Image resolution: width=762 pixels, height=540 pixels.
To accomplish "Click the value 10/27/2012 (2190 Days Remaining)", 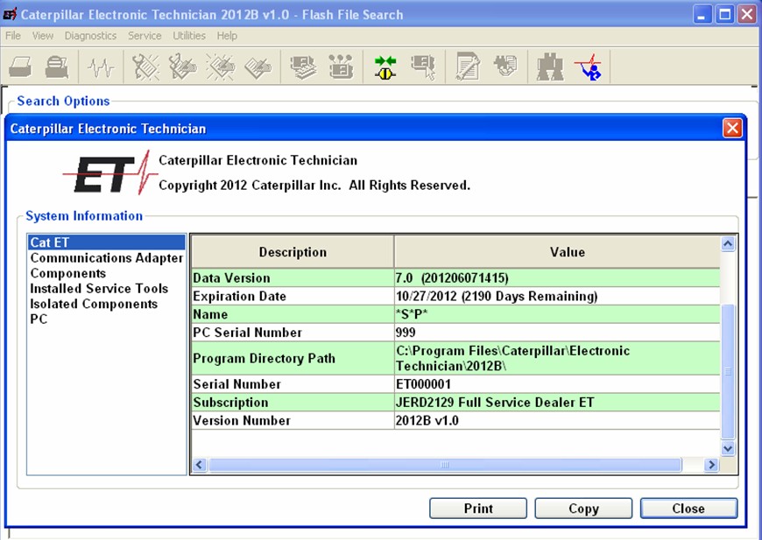I will [497, 296].
